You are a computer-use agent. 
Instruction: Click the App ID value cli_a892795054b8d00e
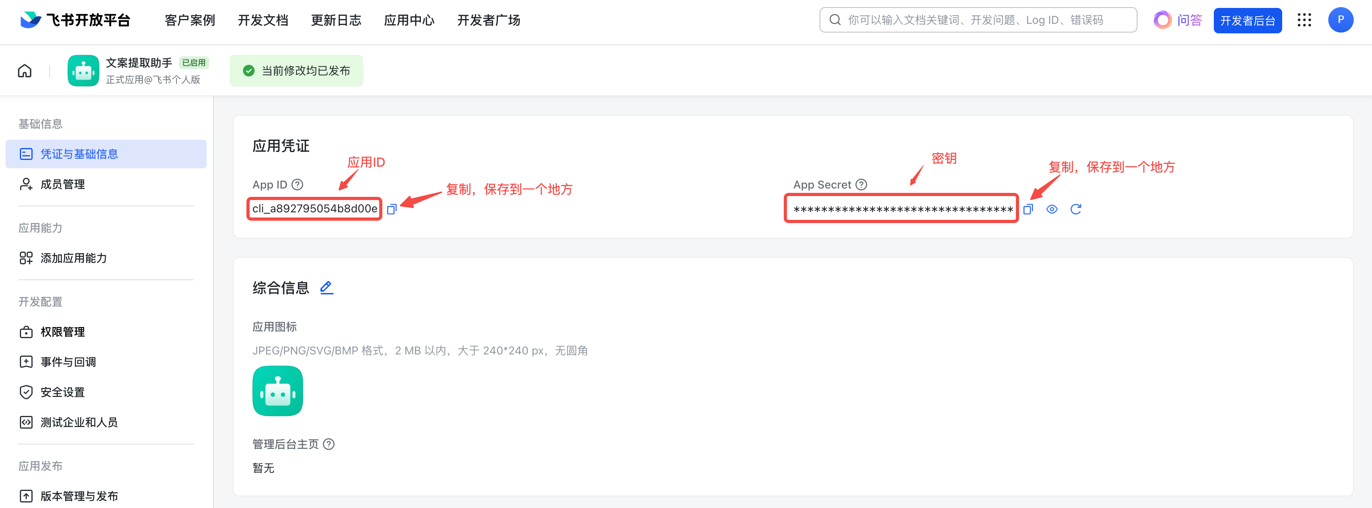pos(315,208)
